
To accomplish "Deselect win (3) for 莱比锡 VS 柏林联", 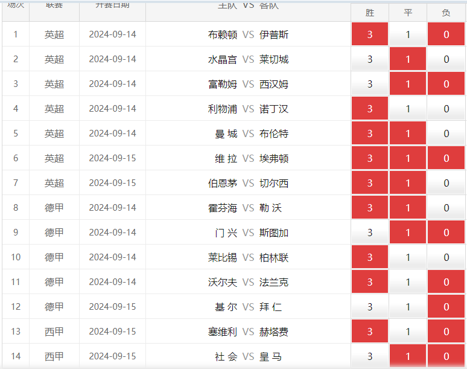I will [x=370, y=257].
